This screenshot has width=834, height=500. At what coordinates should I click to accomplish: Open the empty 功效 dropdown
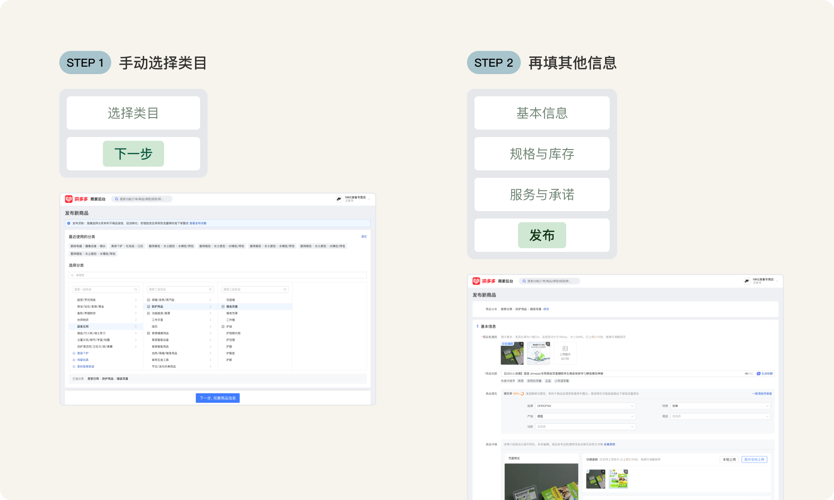click(586, 427)
